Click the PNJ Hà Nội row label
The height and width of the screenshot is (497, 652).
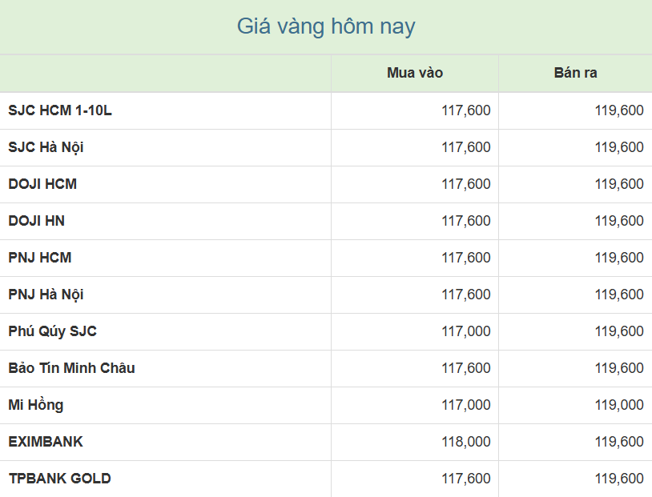(x=46, y=295)
